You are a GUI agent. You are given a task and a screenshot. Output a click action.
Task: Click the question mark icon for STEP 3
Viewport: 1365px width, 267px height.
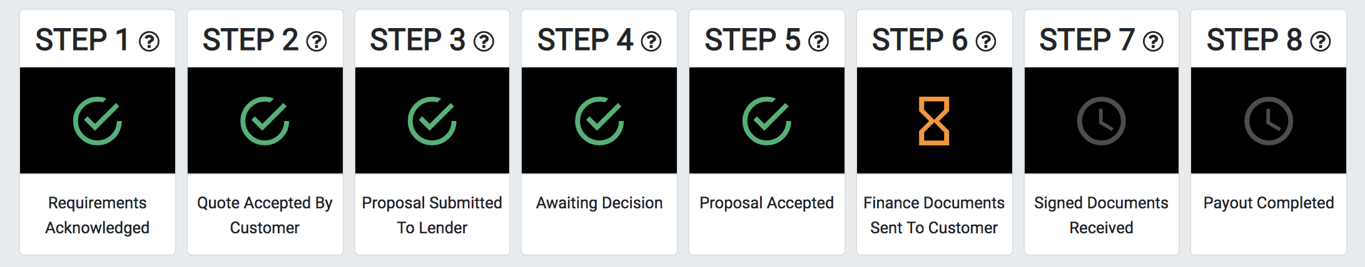point(484,42)
